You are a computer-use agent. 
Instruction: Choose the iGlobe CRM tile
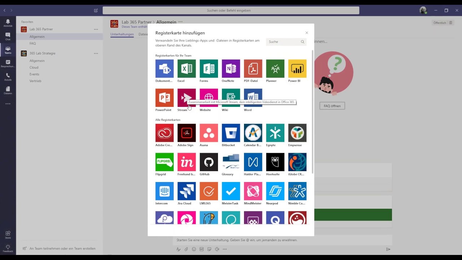(x=297, y=162)
